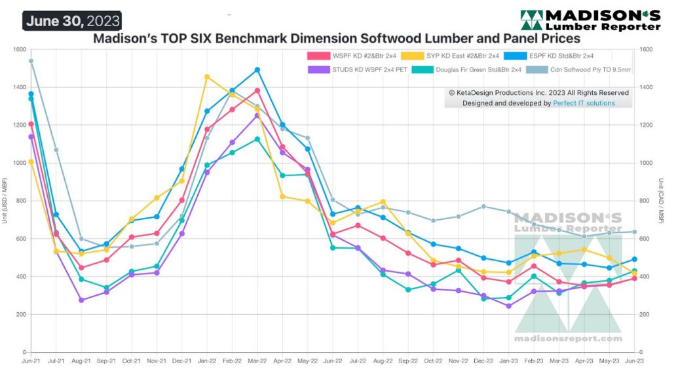Click the June 30, 2023 date badge
678x375 pixels.
(x=73, y=21)
